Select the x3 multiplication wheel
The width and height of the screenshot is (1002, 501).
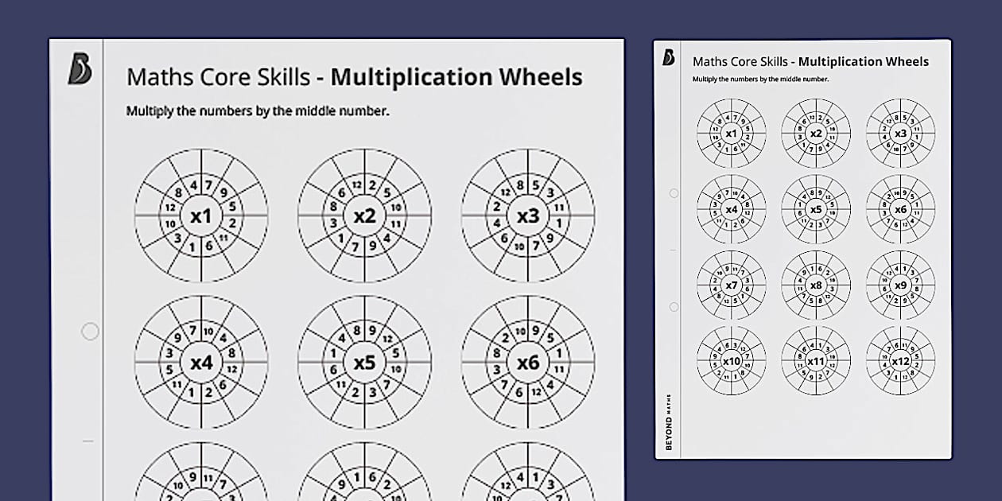(529, 213)
